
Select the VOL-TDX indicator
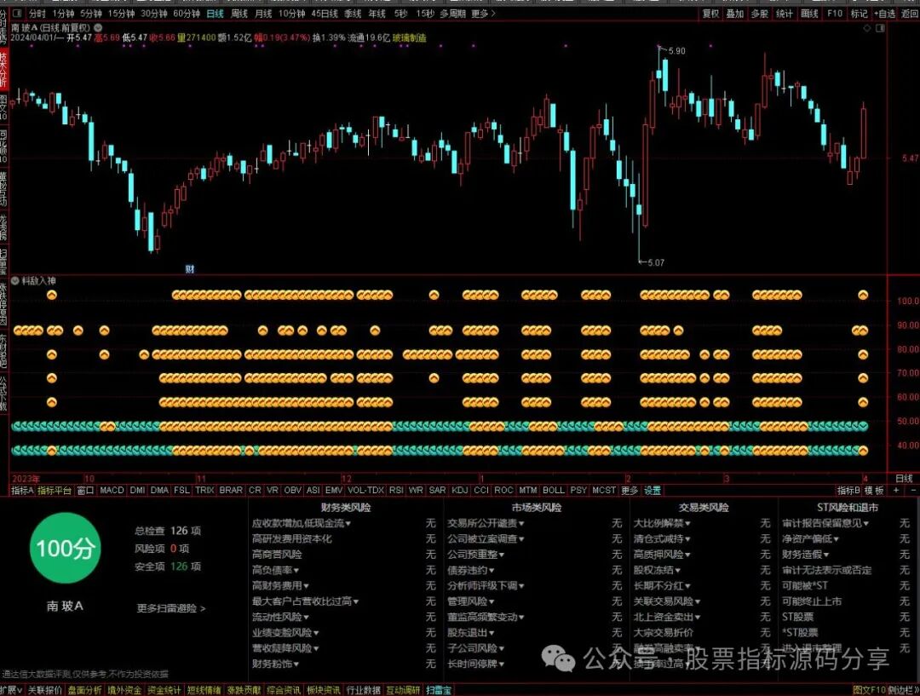[365, 490]
